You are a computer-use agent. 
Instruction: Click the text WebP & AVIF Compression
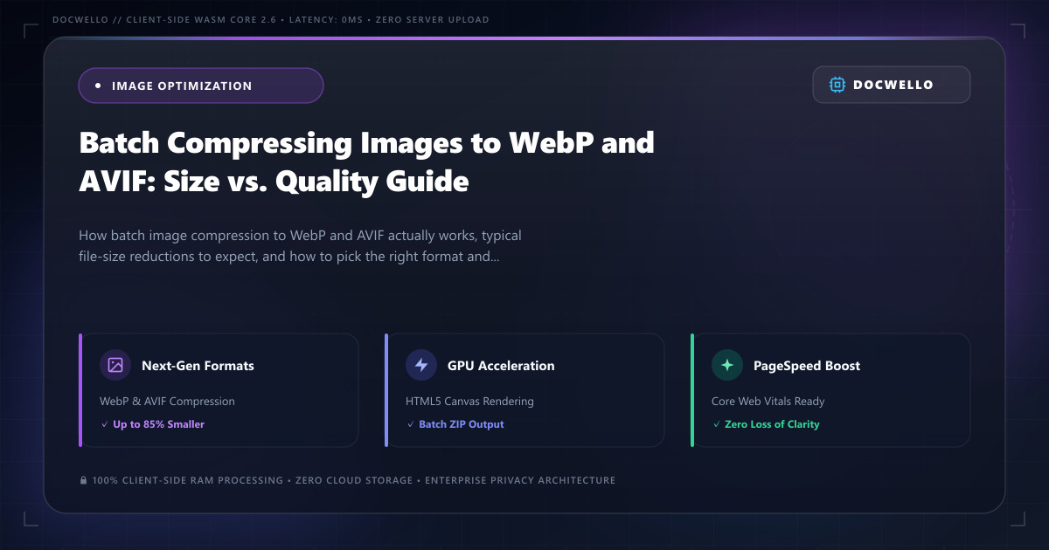[167, 402]
